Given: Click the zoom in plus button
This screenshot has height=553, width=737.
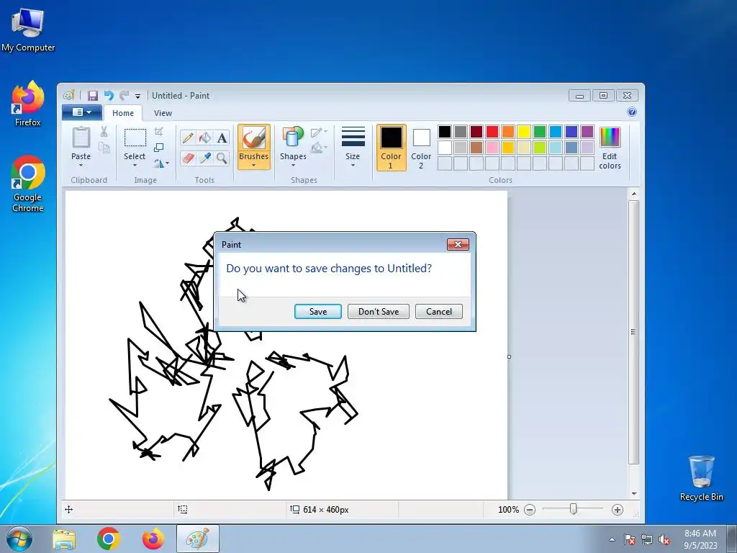Looking at the screenshot, I should coord(618,510).
